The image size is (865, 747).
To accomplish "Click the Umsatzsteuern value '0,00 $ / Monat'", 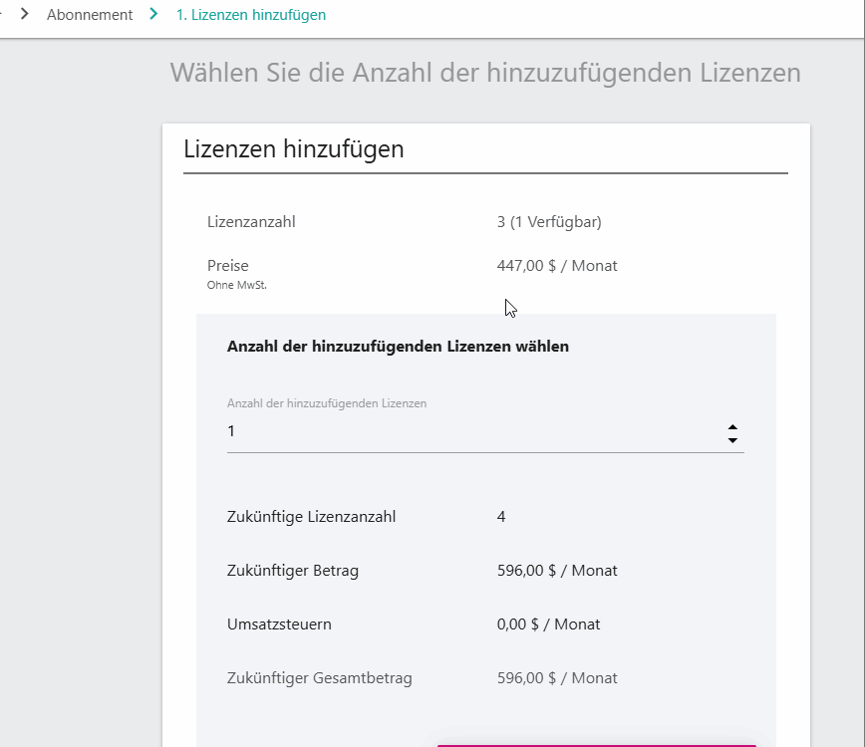I will (548, 624).
